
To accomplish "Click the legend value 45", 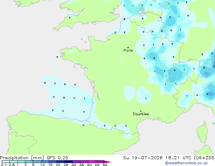I will coord(97,165).
